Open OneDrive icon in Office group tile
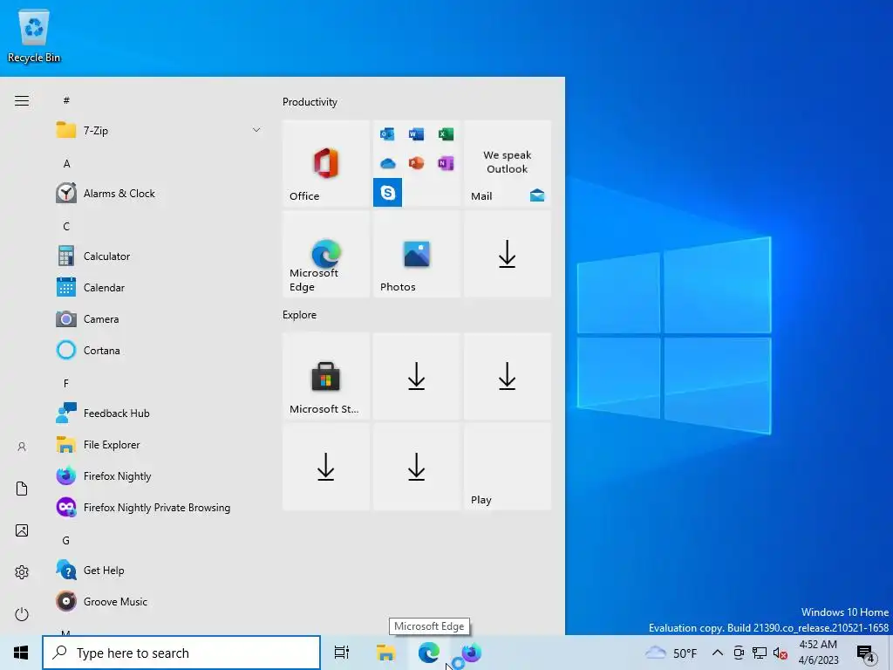The width and height of the screenshot is (893, 670). coord(387,163)
